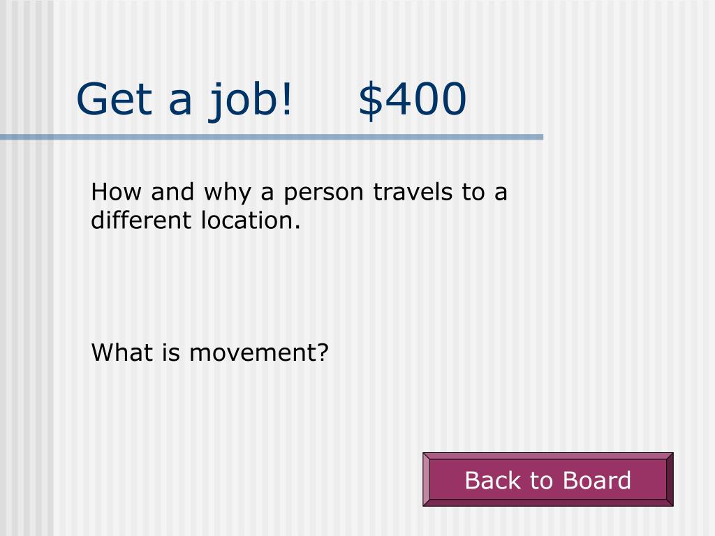Click the dollar sign in the title
The width and height of the screenshot is (715, 536).
(x=370, y=100)
